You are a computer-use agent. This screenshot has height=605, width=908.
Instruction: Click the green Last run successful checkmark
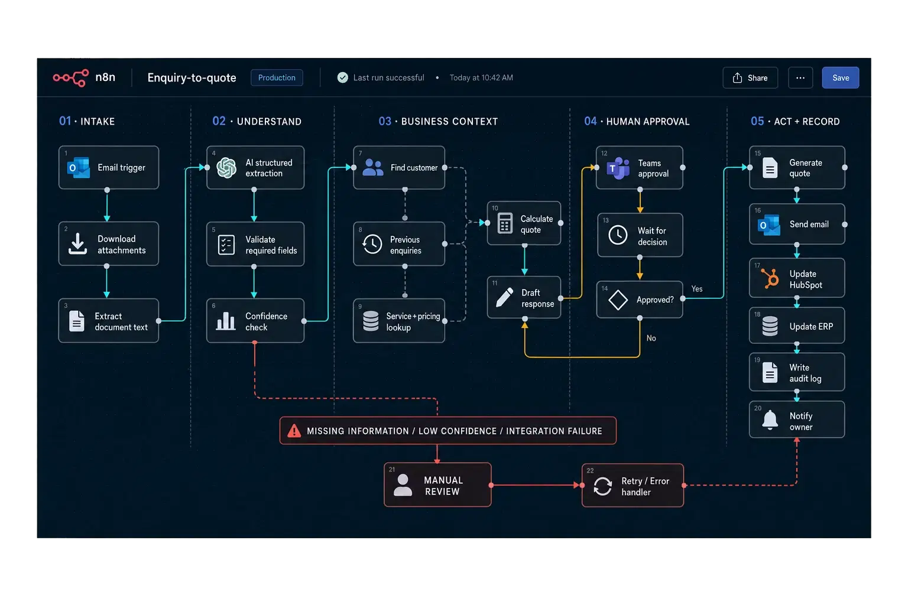[343, 77]
